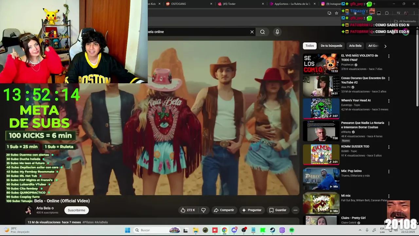Like the video with 272 K likes

[188, 210]
